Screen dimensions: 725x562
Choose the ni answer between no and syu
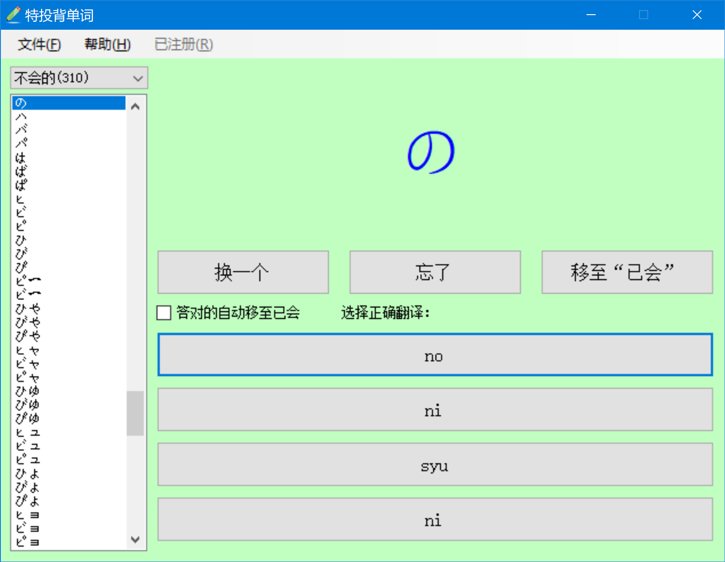coord(435,410)
